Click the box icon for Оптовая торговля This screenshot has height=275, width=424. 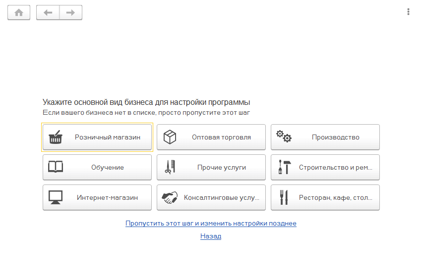[170, 137]
